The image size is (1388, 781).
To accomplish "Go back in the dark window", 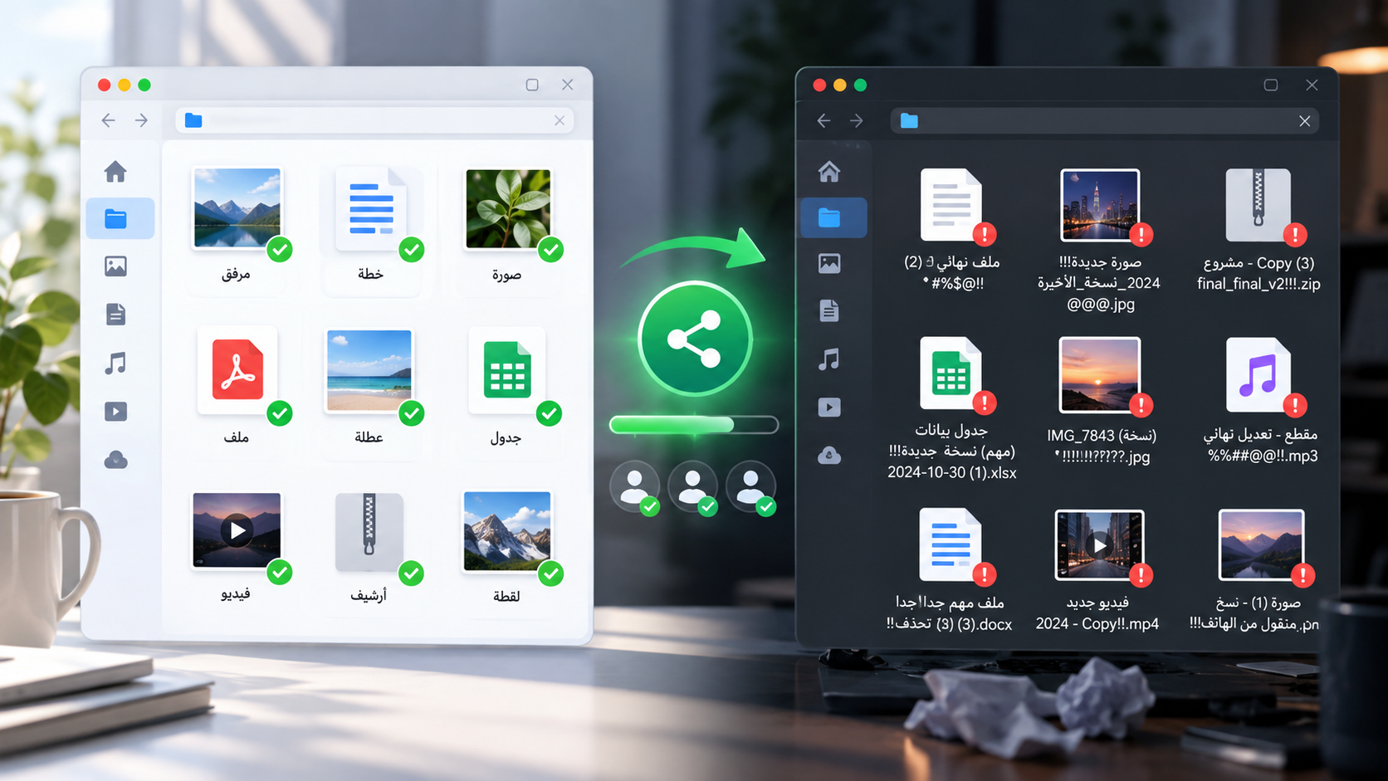I will (x=824, y=121).
